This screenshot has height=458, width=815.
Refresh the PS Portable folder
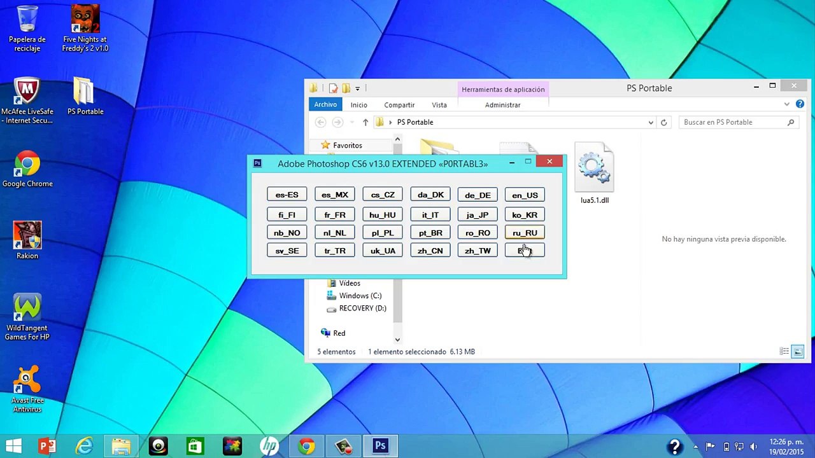[663, 122]
